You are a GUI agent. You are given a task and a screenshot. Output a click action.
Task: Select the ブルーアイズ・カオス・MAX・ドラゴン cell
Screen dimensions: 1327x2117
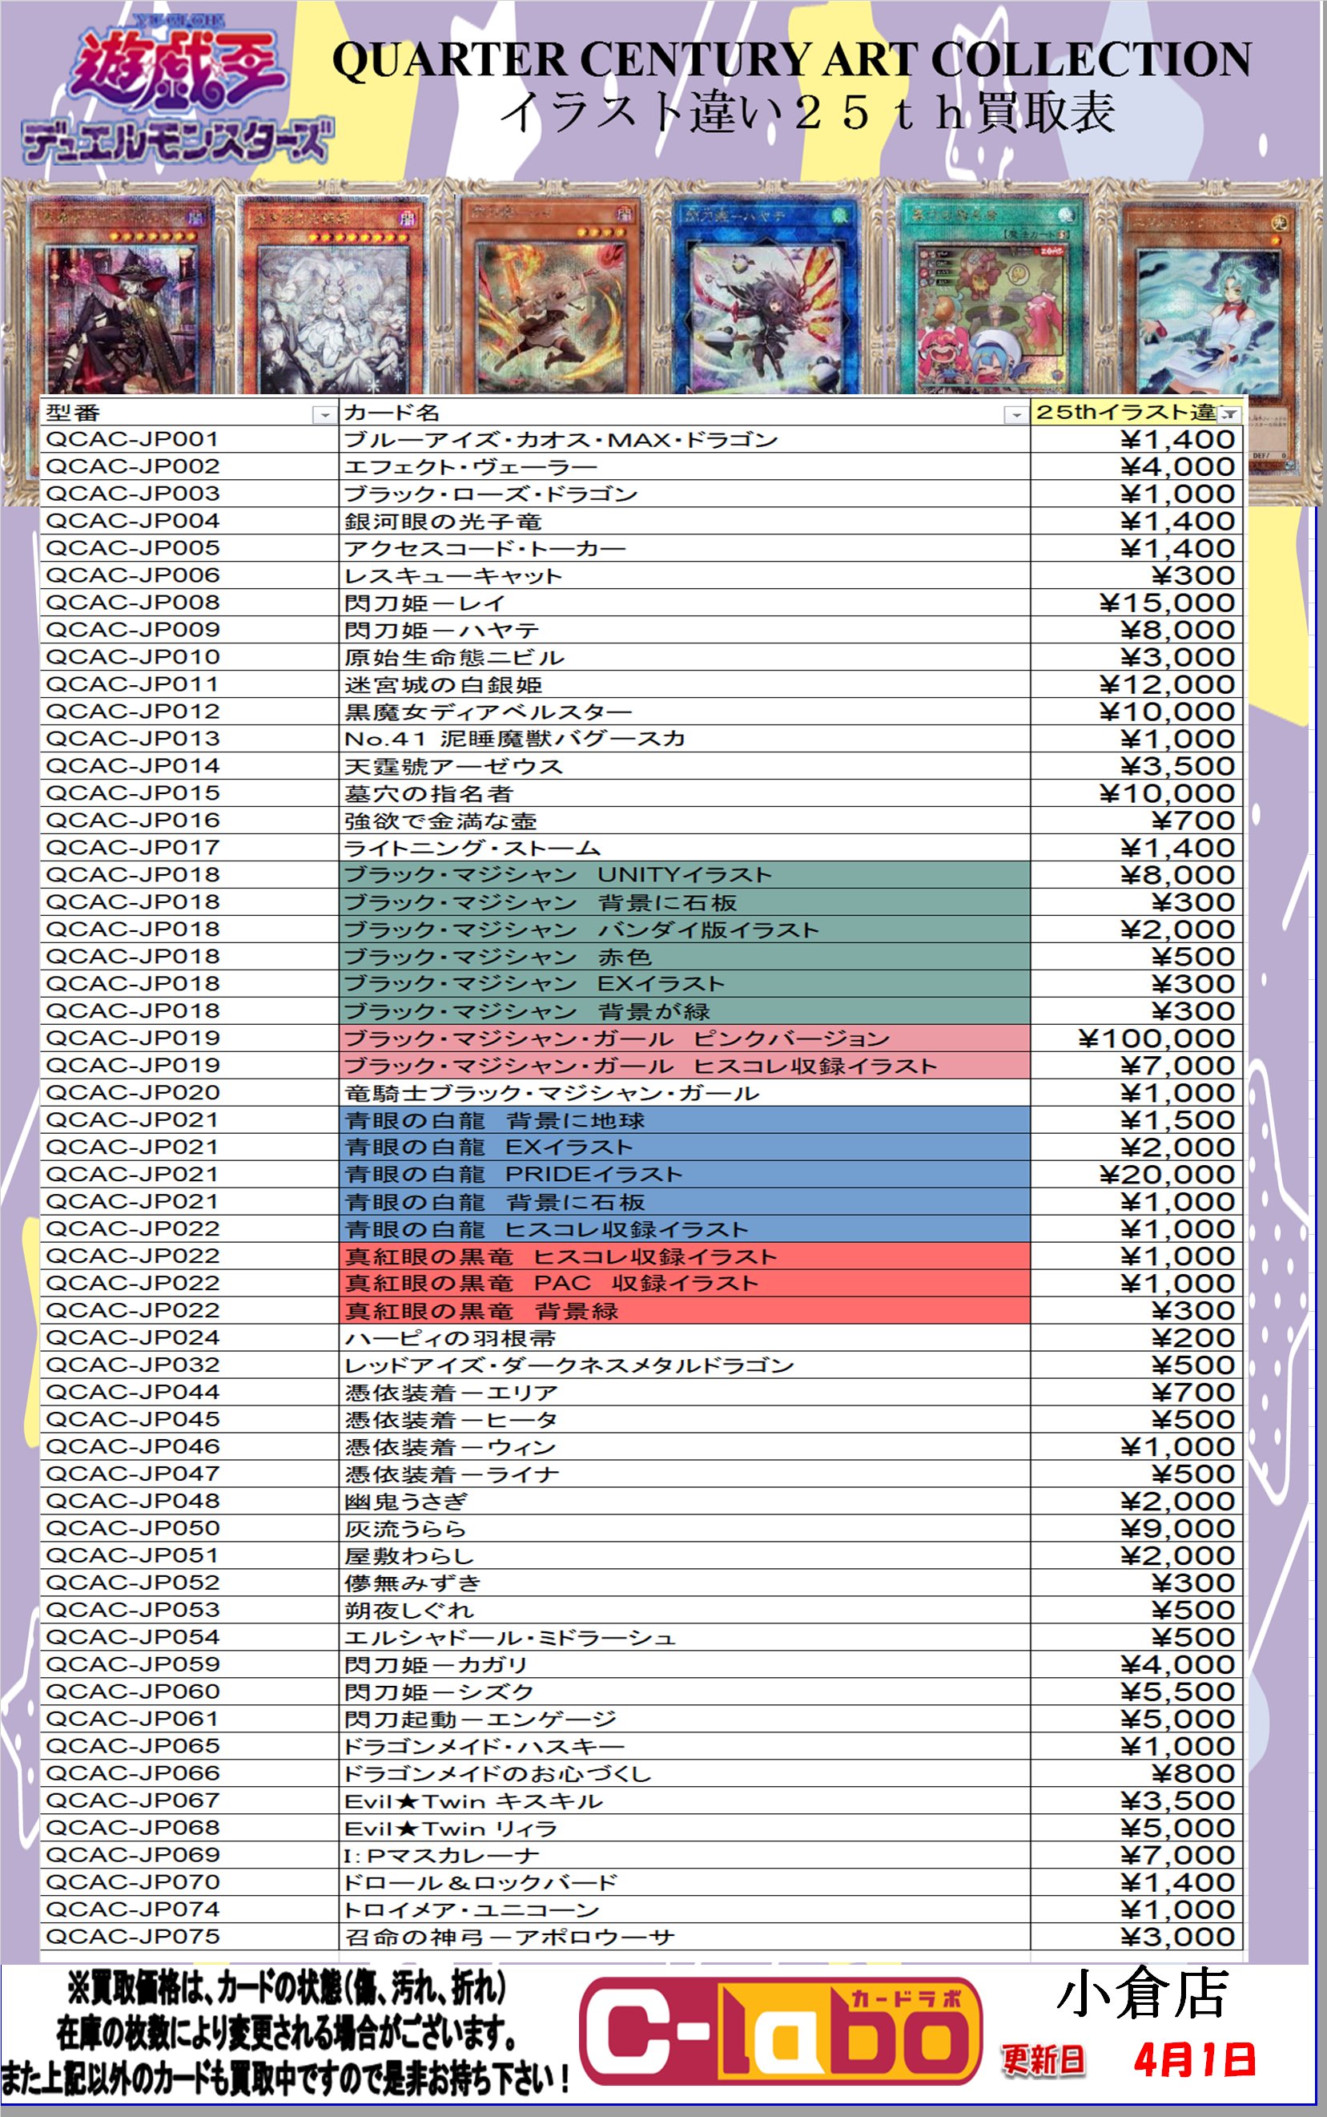click(x=685, y=440)
